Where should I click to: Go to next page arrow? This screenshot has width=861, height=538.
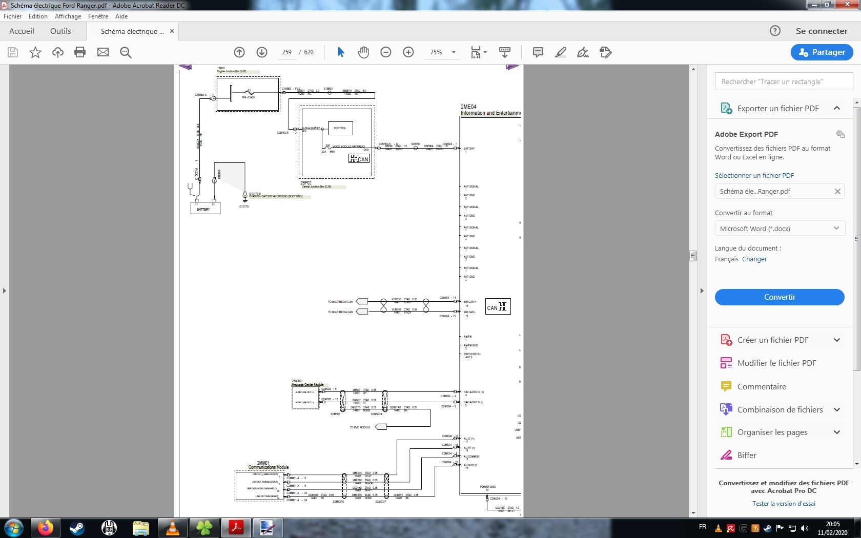coord(262,52)
